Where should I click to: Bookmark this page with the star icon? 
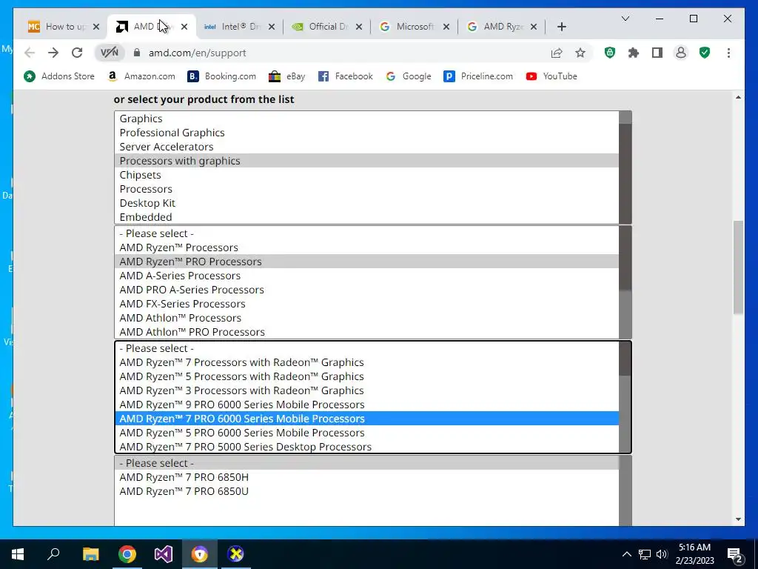coord(580,53)
